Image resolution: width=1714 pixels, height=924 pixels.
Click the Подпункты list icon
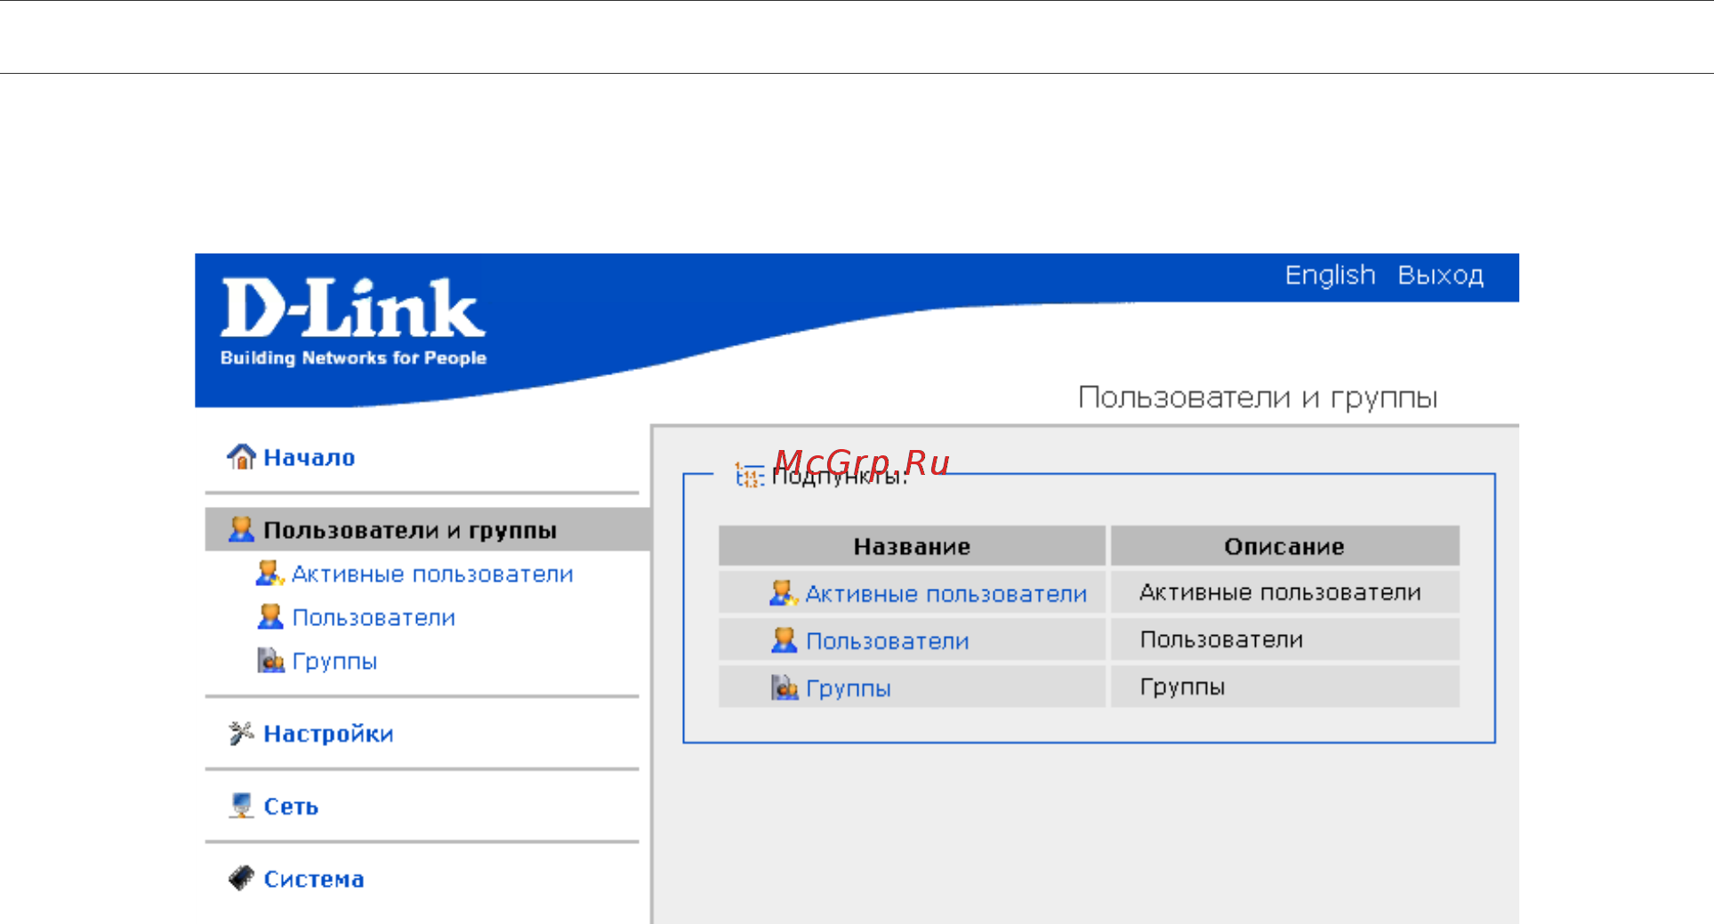point(749,475)
